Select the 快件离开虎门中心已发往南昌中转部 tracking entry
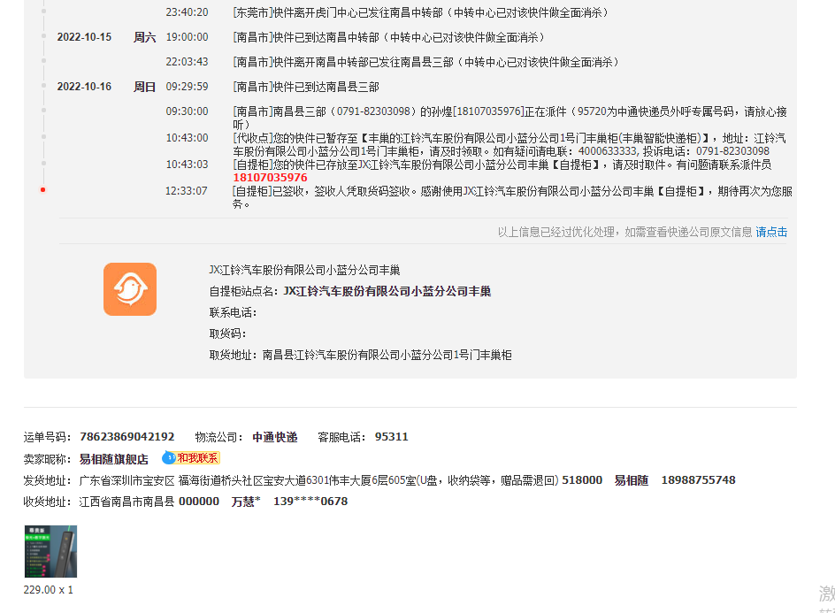This screenshot has height=613, width=835. [x=421, y=12]
